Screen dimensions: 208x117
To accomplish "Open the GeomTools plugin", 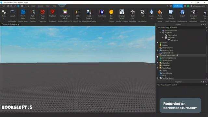I will [102, 14].
